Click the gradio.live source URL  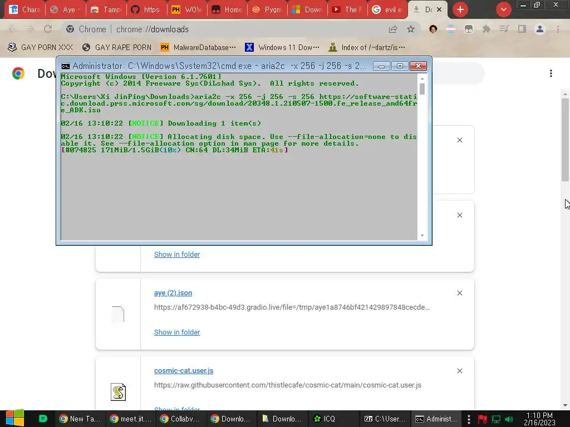292,307
